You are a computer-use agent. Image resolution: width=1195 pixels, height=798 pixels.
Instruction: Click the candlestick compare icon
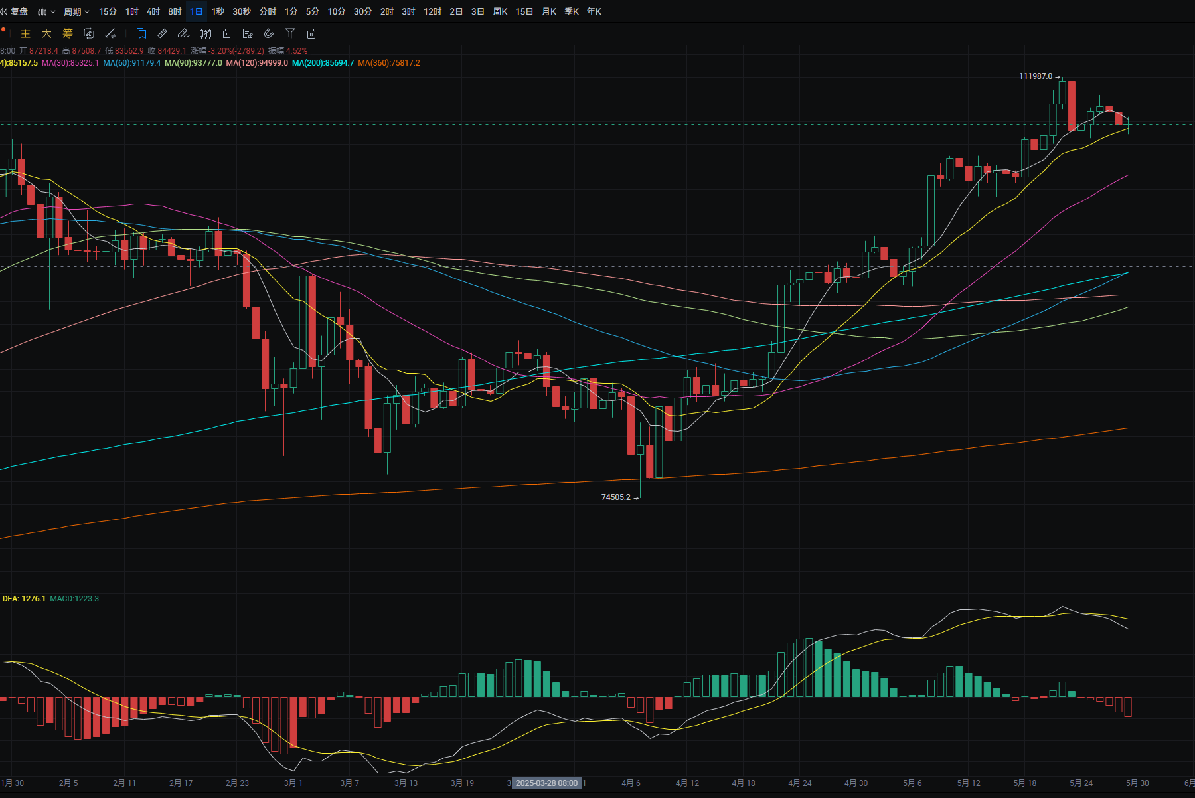pos(205,33)
